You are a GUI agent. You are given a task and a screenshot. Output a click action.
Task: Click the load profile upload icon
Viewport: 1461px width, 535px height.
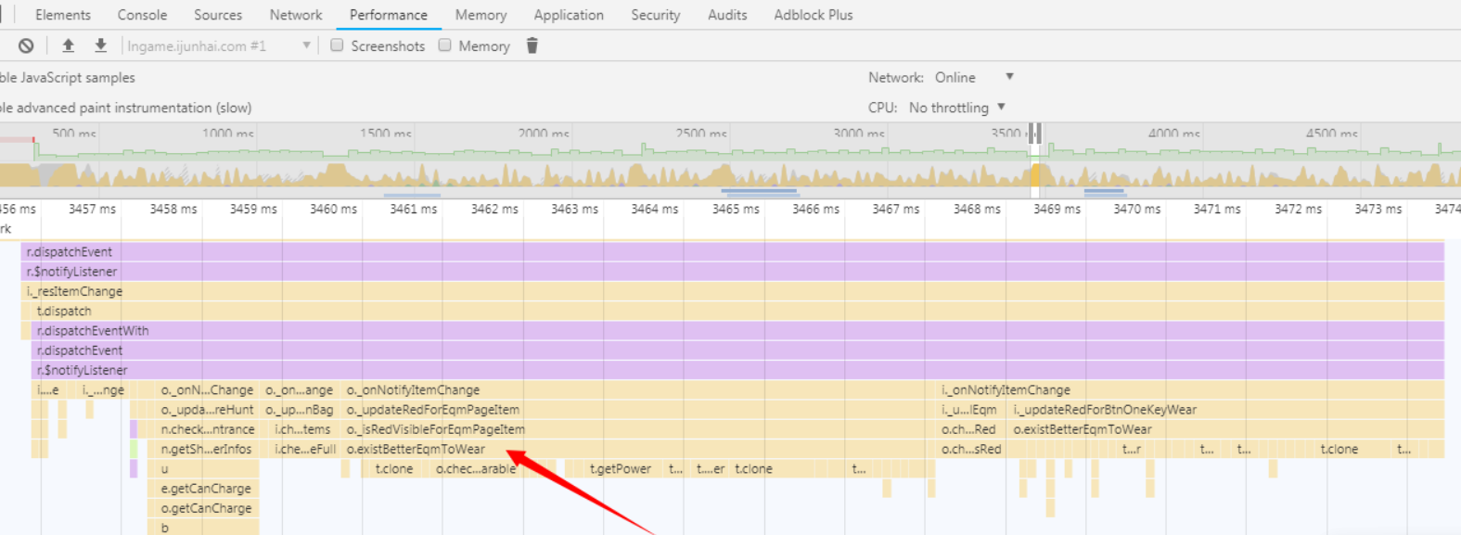pyautogui.click(x=68, y=45)
